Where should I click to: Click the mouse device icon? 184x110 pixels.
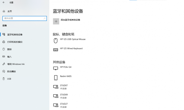pos(56,41)
